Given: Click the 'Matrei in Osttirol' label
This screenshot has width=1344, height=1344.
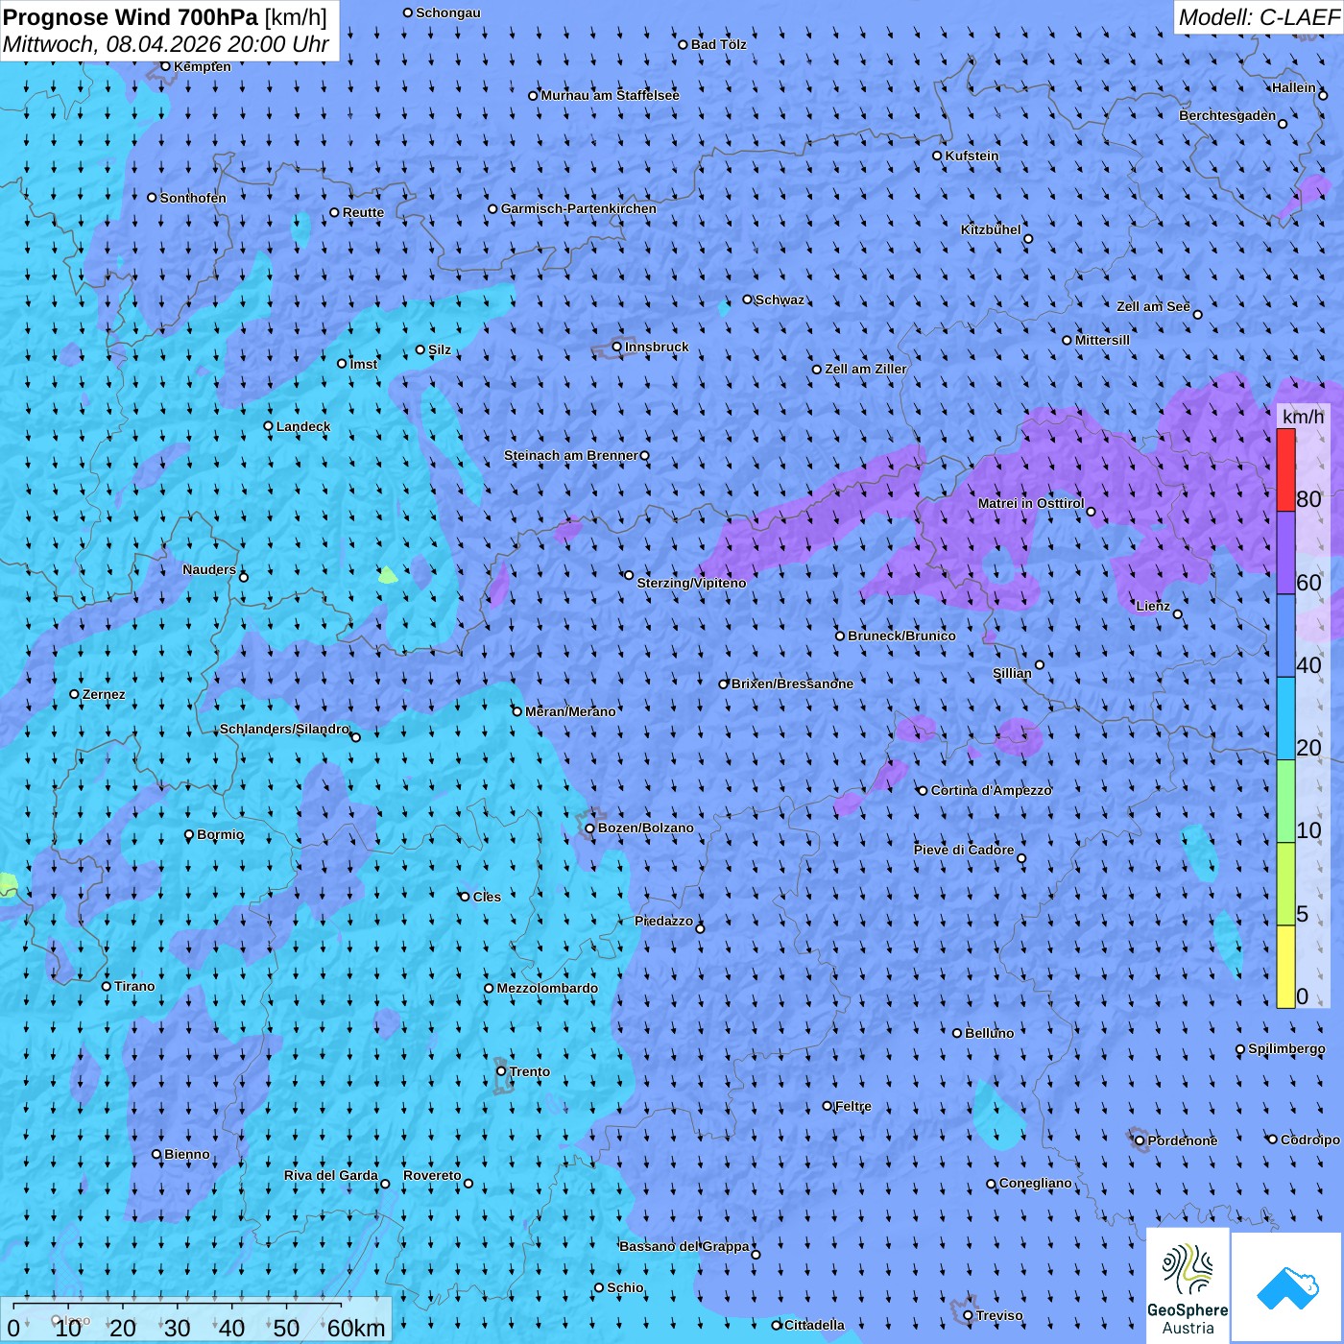Looking at the screenshot, I should (x=1031, y=503).
